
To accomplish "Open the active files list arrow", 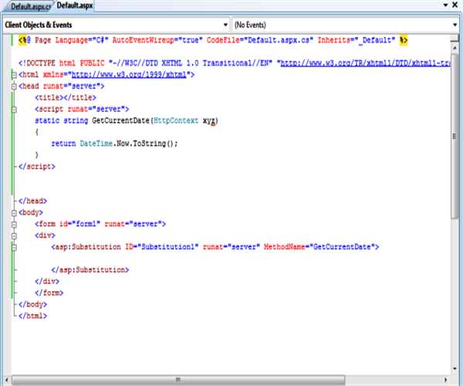I will pos(447,6).
